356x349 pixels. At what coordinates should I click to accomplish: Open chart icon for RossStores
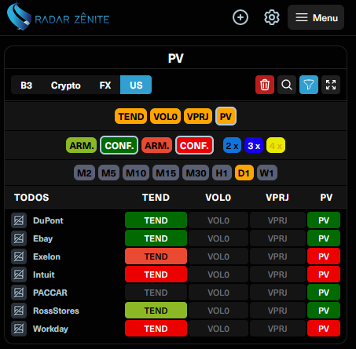point(19,311)
